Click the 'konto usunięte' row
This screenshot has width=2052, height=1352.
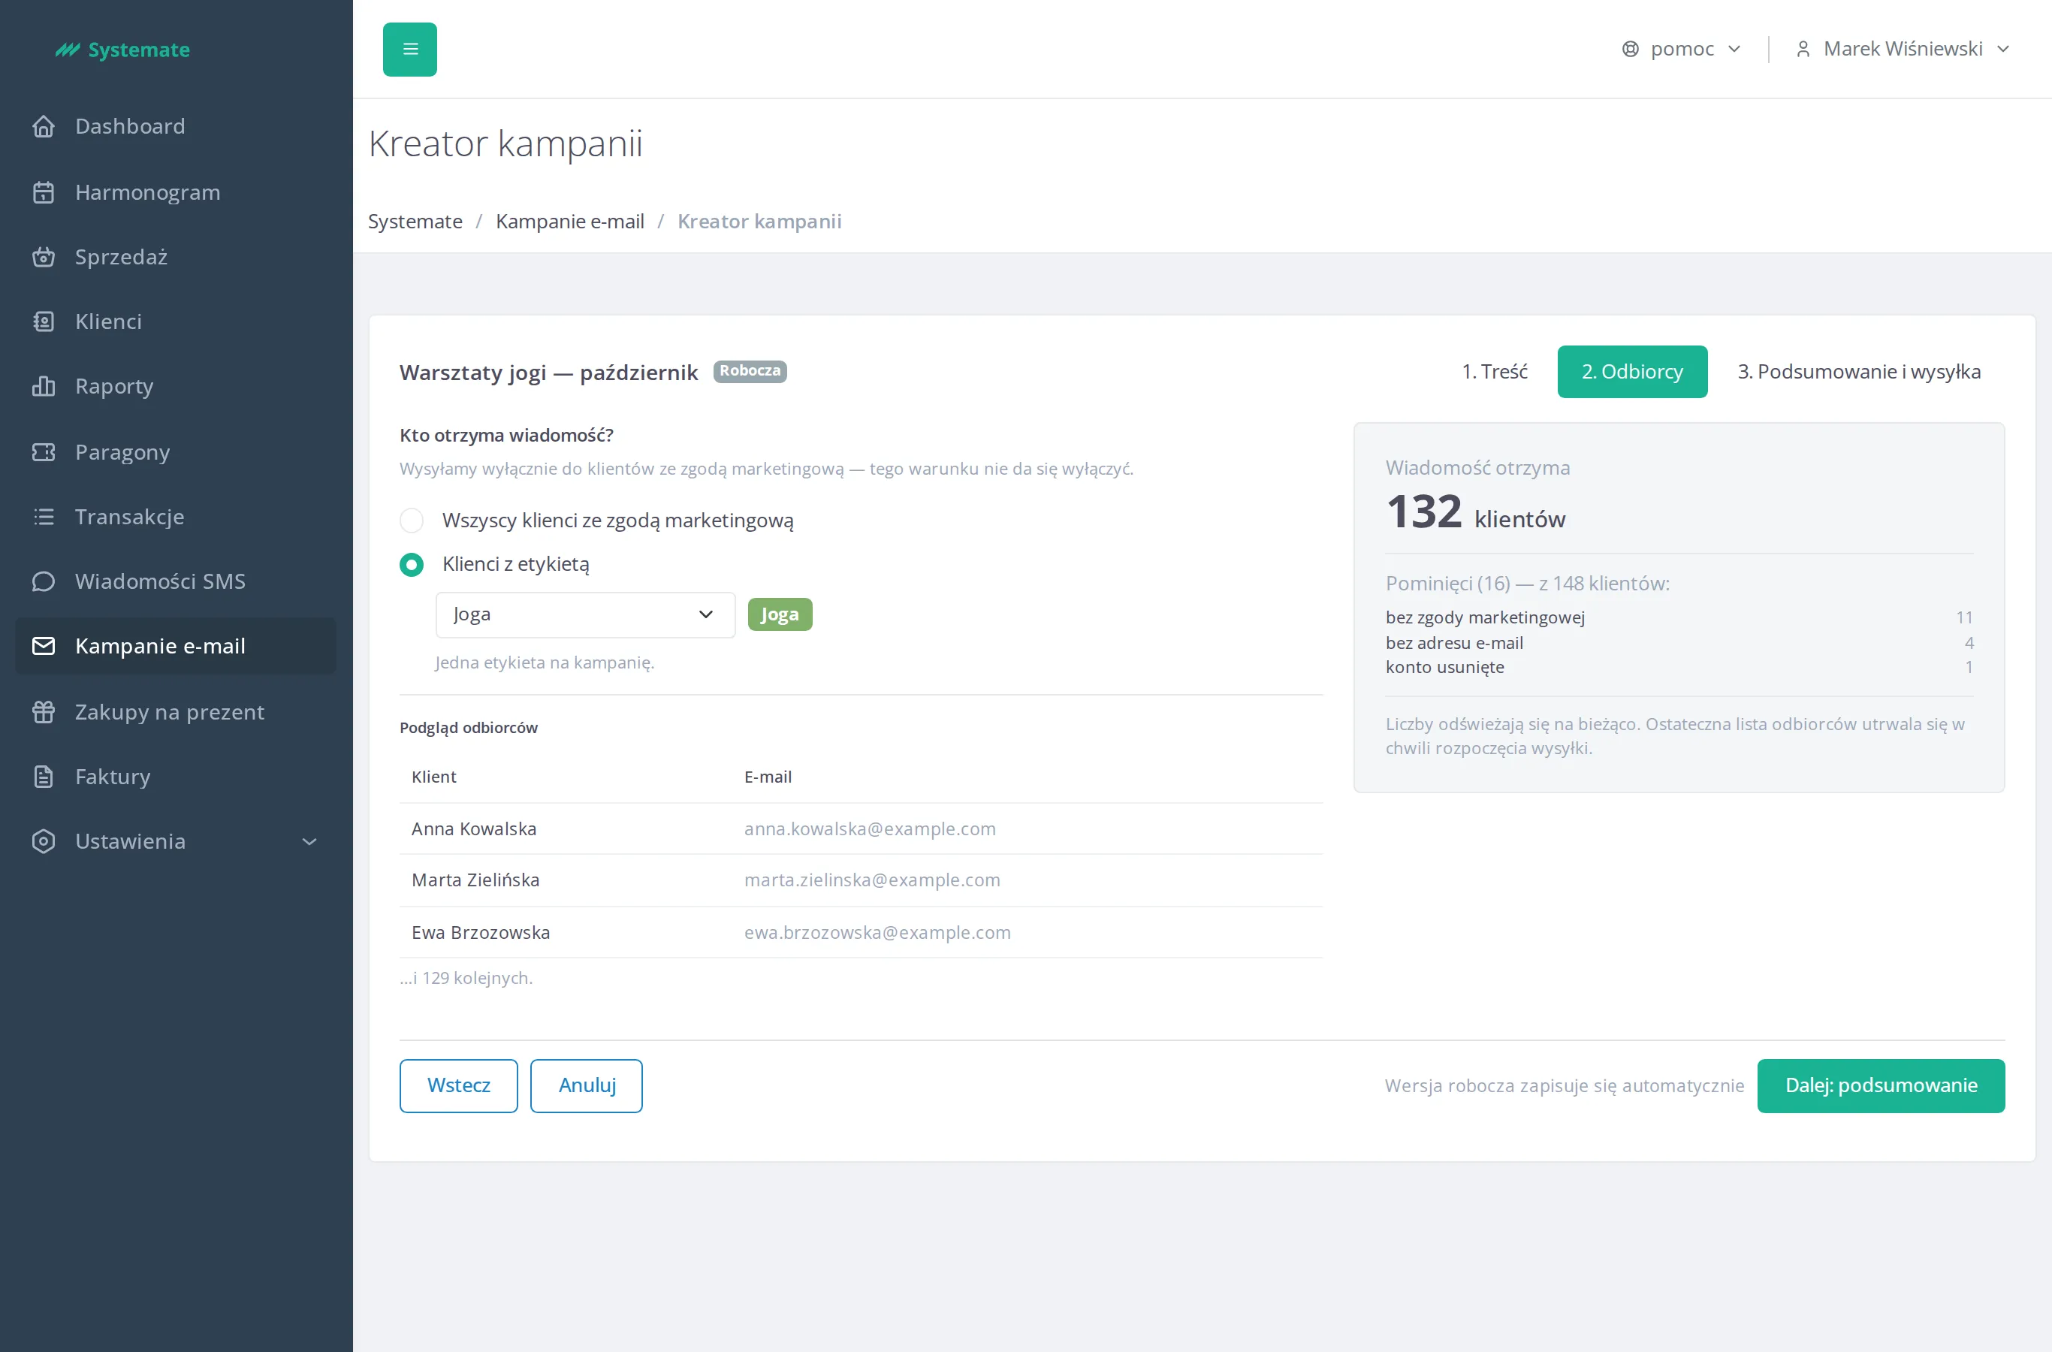pyautogui.click(x=1679, y=668)
